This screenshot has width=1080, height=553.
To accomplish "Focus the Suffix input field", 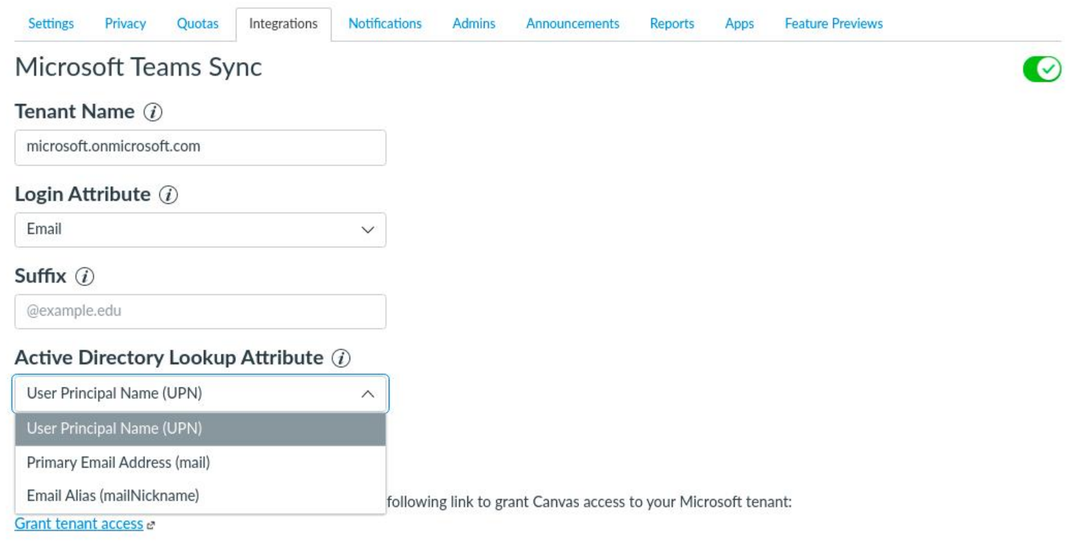I will (200, 312).
